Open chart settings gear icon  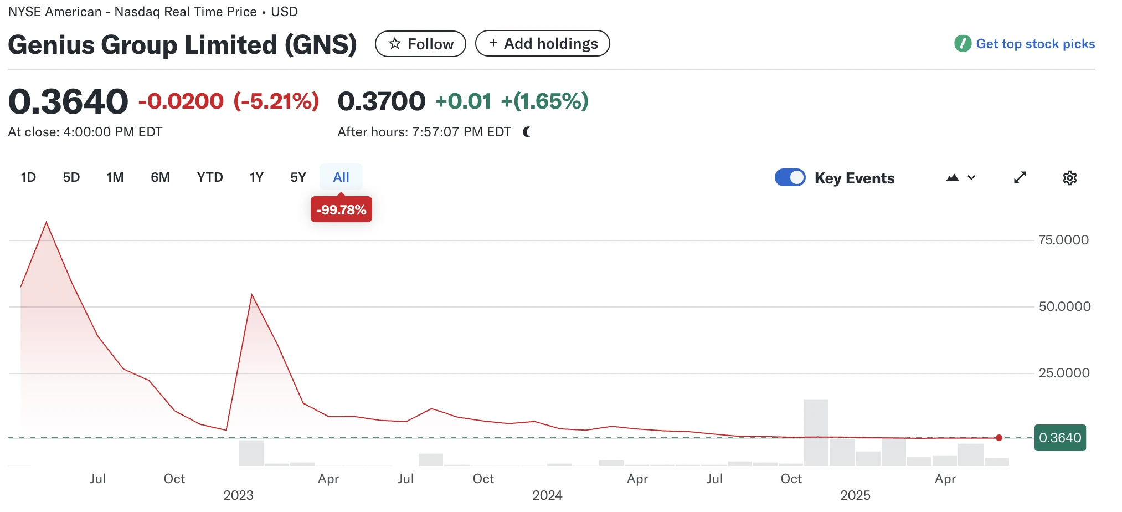[1069, 178]
